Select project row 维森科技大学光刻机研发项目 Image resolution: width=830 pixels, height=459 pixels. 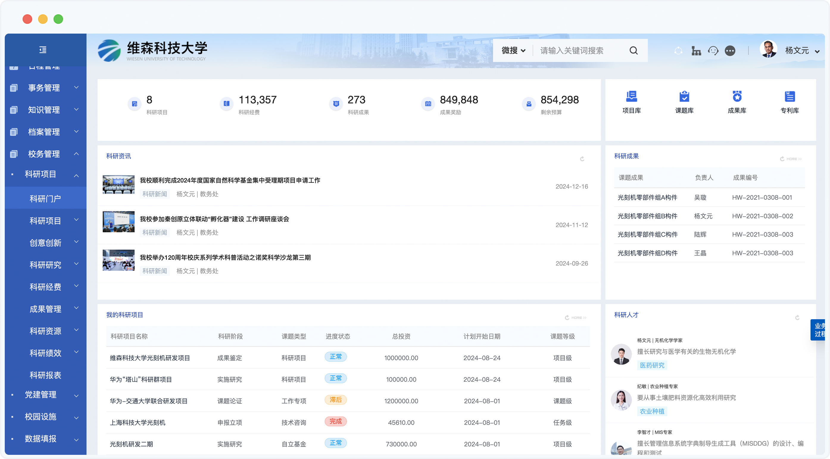[348, 358]
